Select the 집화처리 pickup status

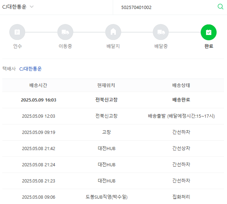click(x=181, y=197)
